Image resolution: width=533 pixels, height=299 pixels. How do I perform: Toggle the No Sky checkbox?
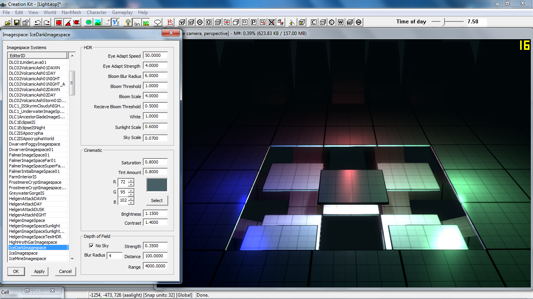click(x=91, y=246)
